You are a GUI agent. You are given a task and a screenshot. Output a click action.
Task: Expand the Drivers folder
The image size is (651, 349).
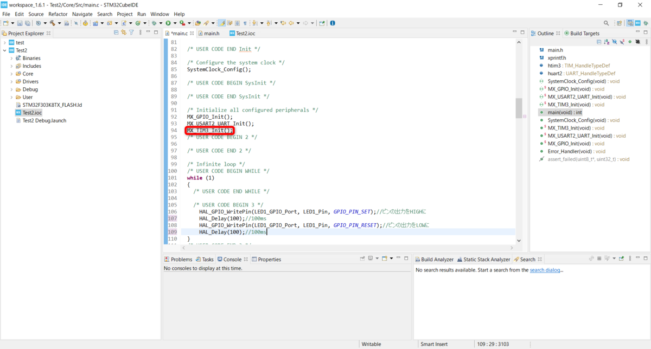coord(11,82)
